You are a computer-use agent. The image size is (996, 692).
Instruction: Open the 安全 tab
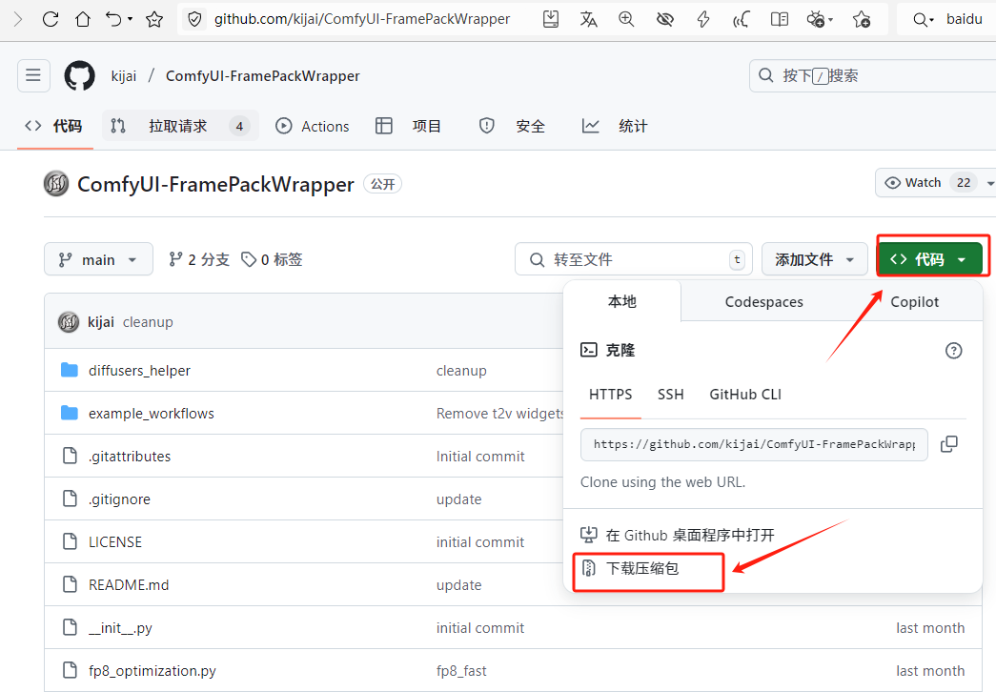512,127
